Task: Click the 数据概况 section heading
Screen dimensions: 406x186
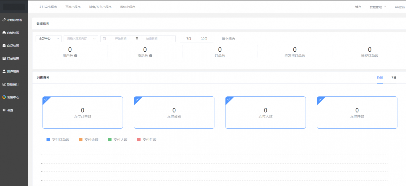Action: point(43,24)
